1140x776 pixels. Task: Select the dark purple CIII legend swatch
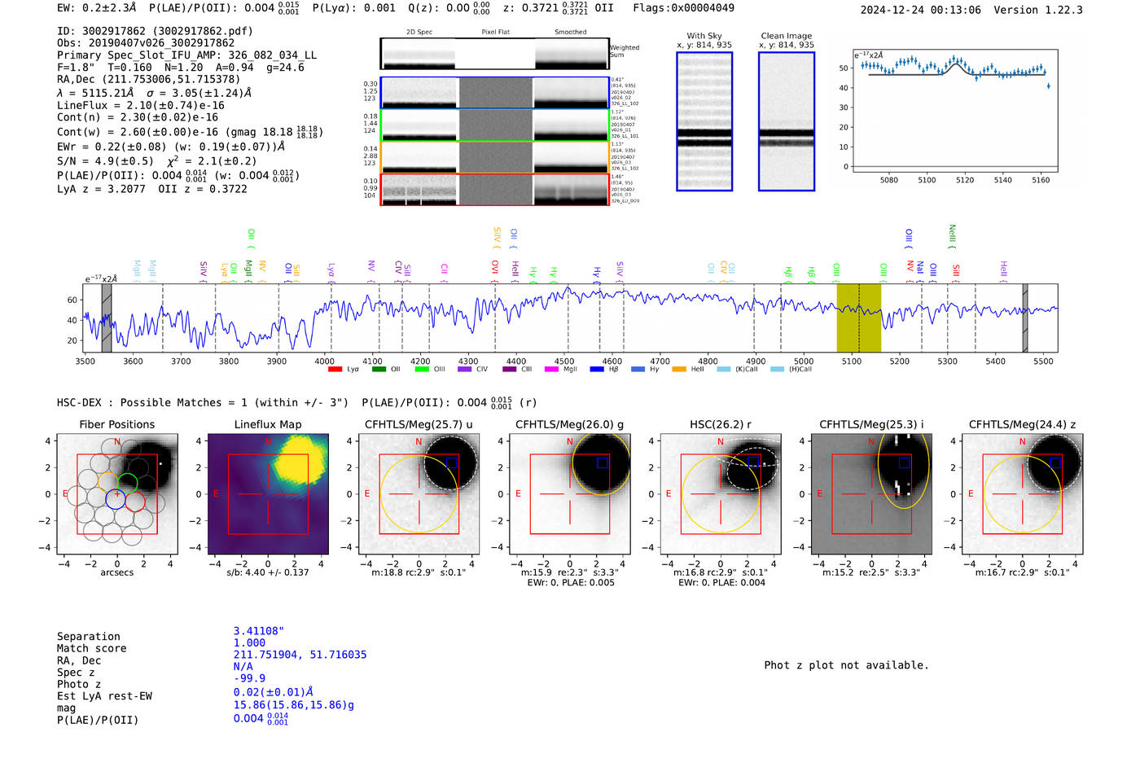point(510,370)
